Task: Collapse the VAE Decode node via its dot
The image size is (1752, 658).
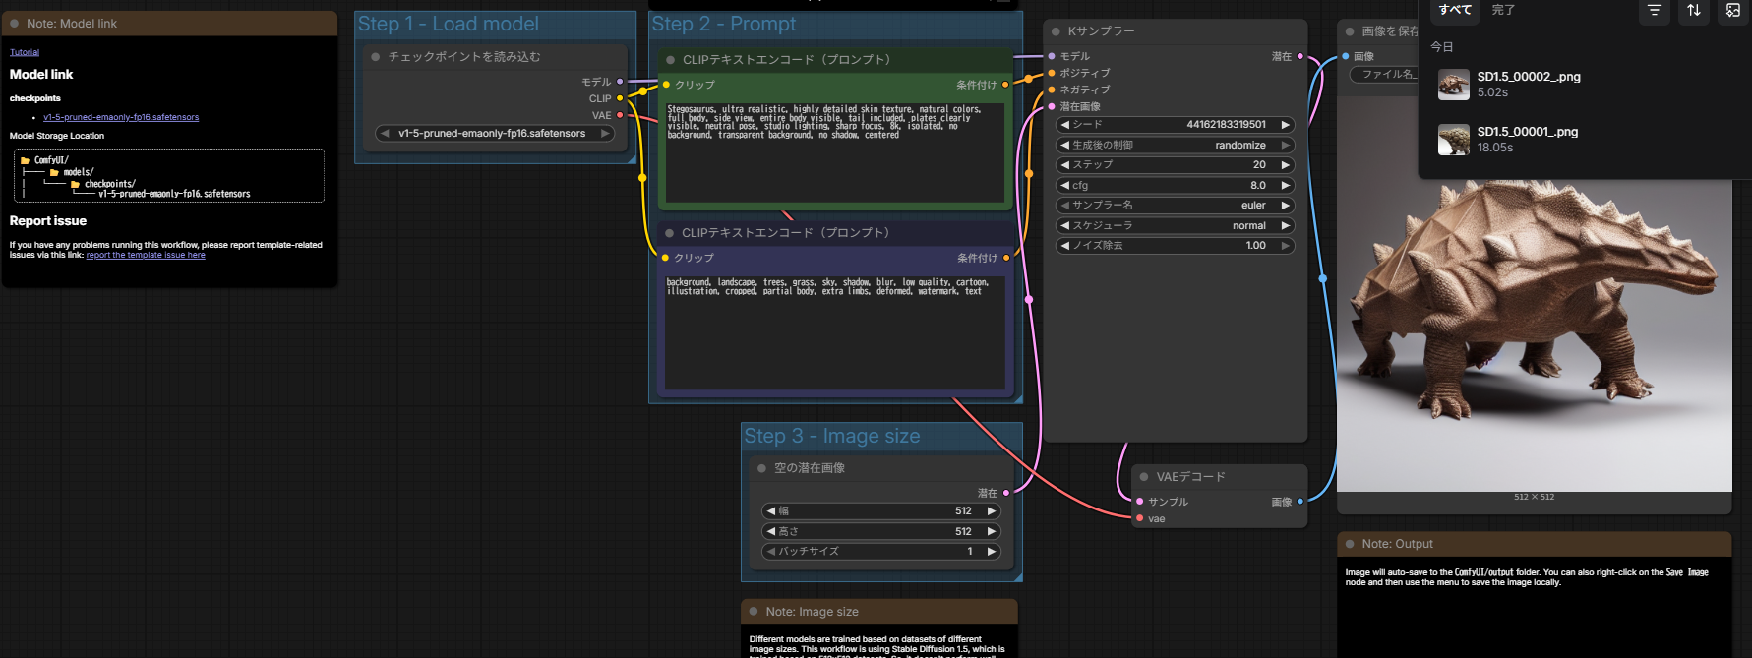Action: 1144,477
